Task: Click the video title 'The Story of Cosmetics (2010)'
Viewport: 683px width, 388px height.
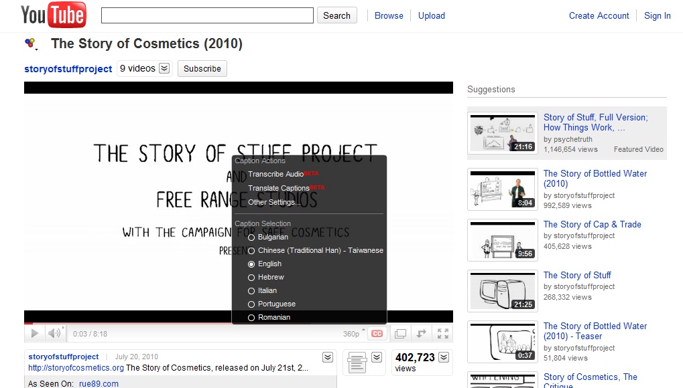Action: pos(147,43)
